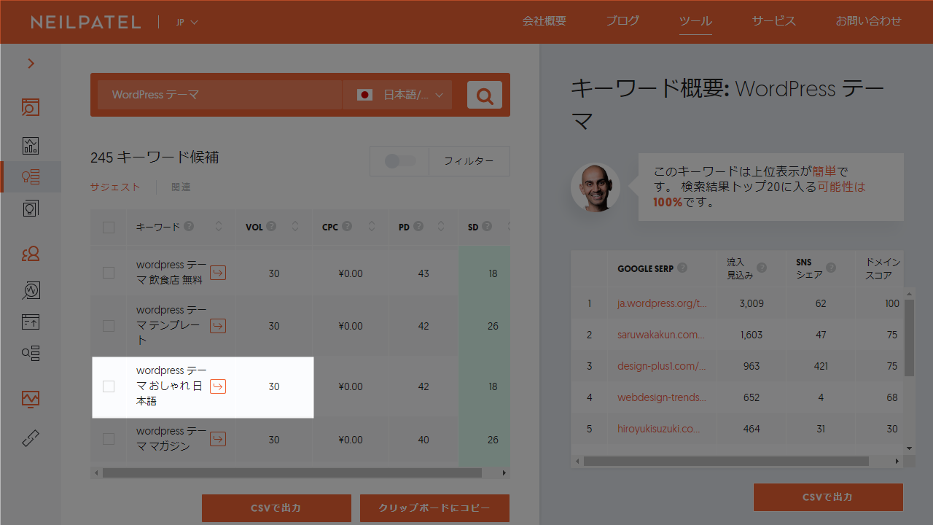Check the select-all checkbox in table header
The image size is (933, 525).
[x=109, y=227]
